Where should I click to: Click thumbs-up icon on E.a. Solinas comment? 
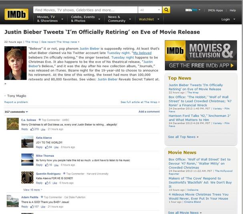tap(32, 129)
